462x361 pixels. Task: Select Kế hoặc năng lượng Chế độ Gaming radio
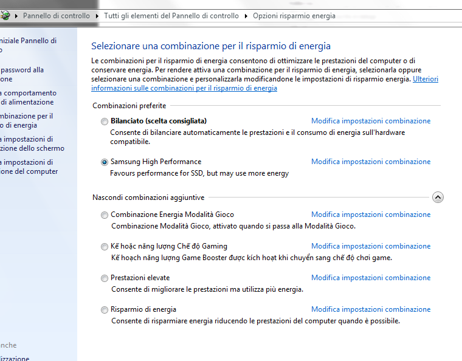pos(105,247)
